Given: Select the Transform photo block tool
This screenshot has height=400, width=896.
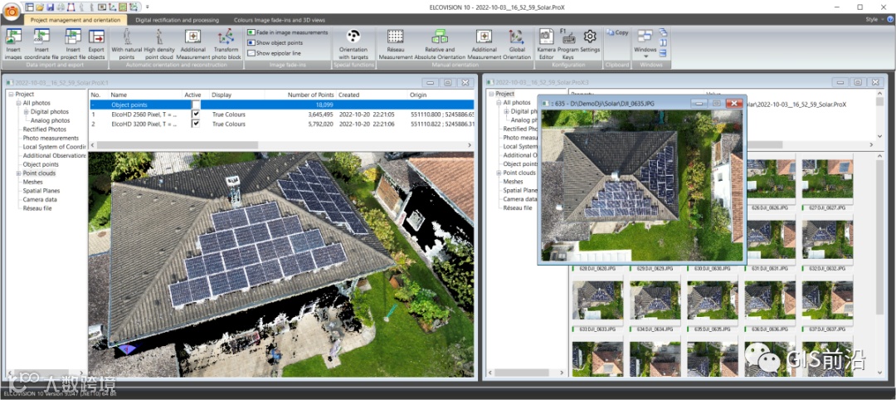Looking at the screenshot, I should pyautogui.click(x=226, y=43).
